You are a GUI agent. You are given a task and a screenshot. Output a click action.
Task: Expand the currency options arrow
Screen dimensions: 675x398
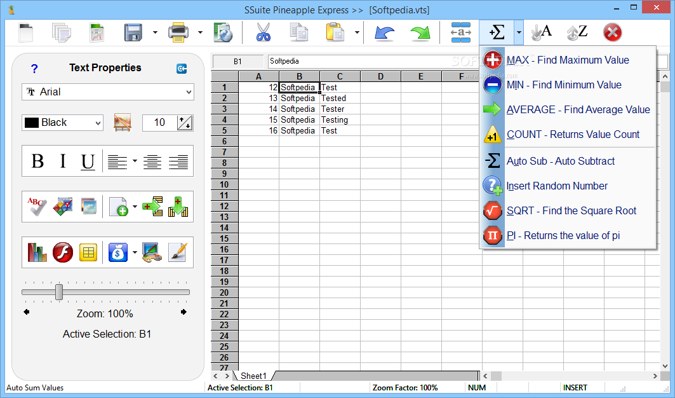135,252
